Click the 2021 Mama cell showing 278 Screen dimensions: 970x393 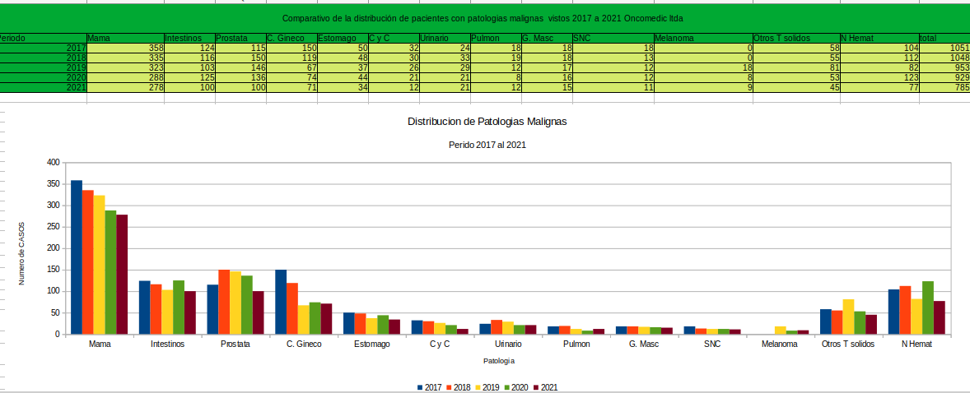pyautogui.click(x=124, y=87)
